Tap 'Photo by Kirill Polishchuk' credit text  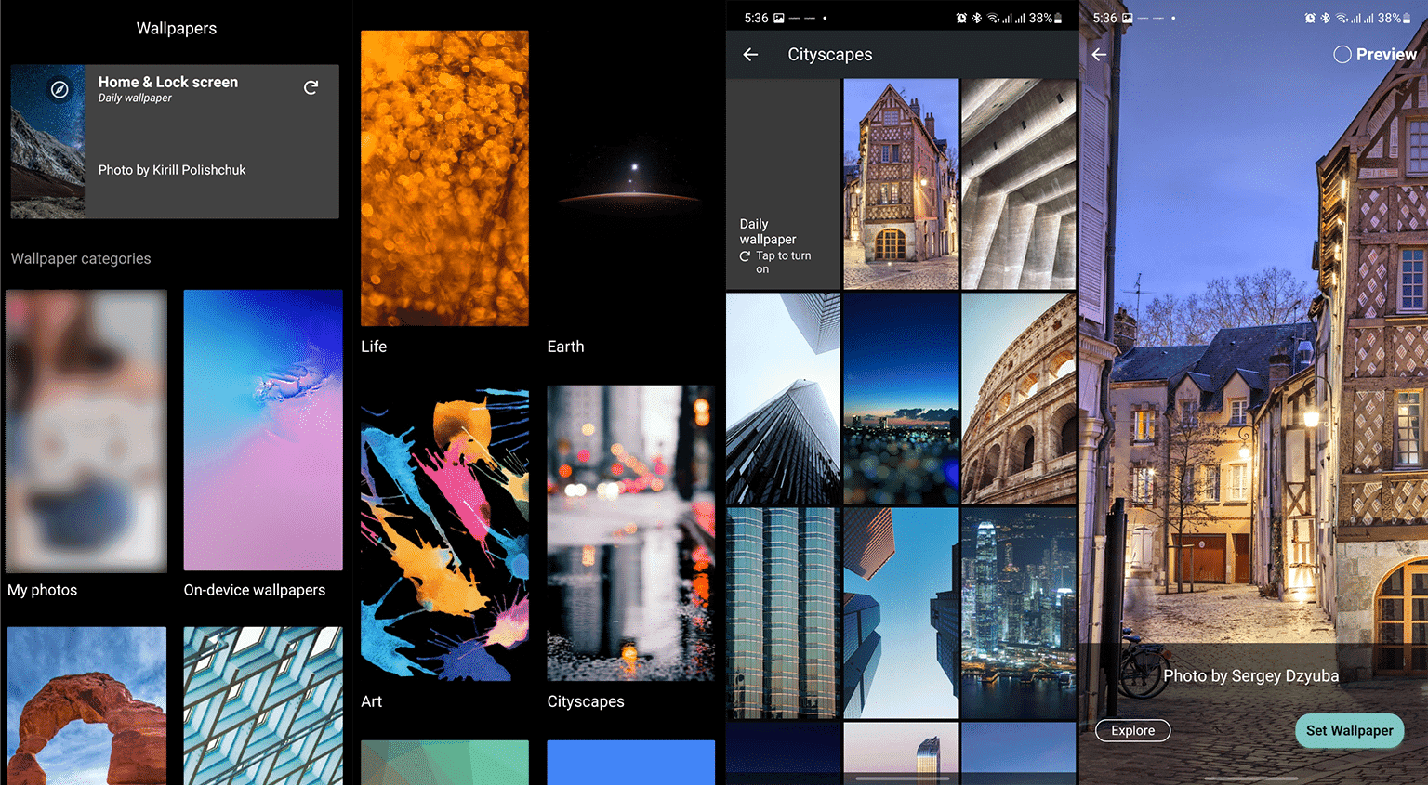[x=172, y=170]
